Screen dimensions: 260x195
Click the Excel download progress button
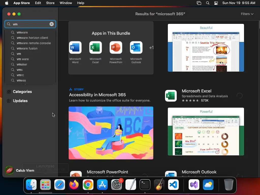pos(239,96)
